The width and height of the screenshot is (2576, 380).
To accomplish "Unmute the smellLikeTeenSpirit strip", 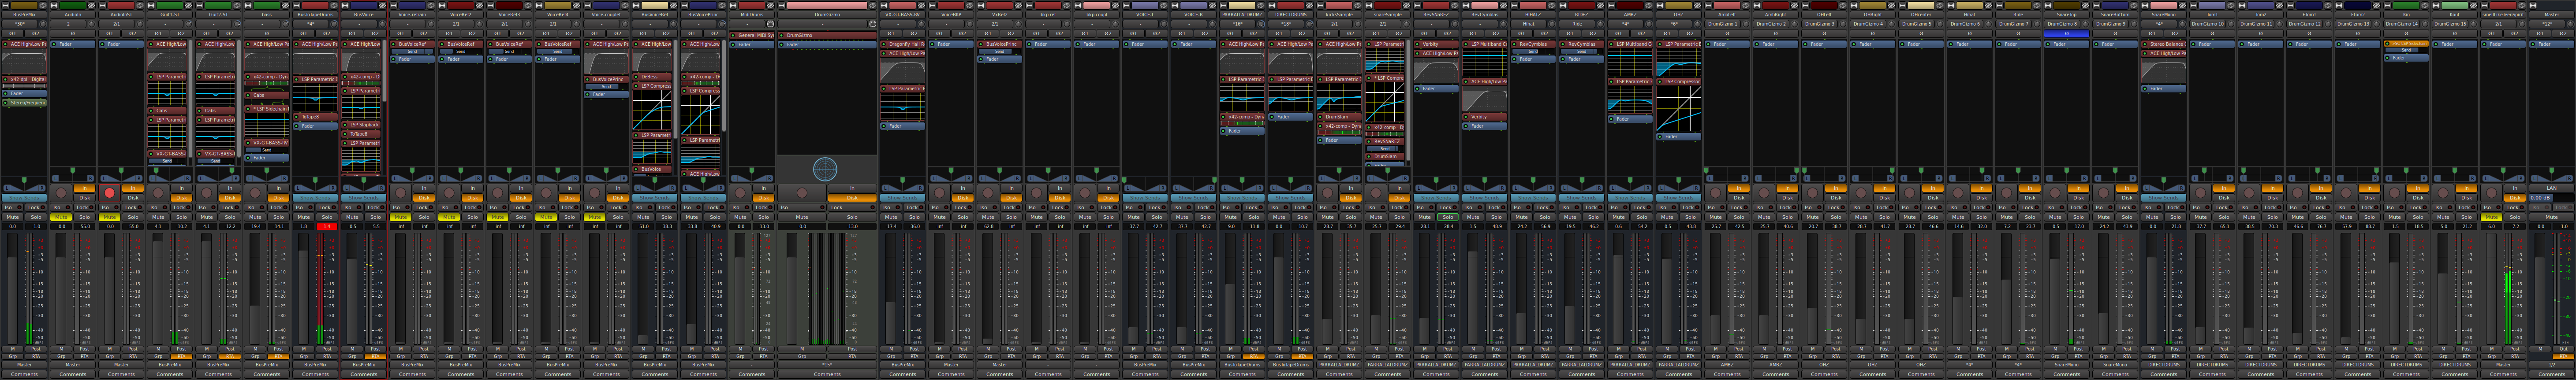I will tap(2490, 217).
